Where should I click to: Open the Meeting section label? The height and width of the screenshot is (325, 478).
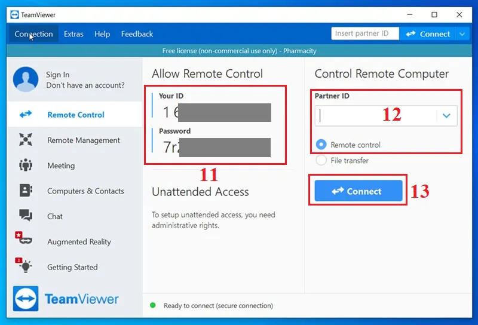pos(61,165)
